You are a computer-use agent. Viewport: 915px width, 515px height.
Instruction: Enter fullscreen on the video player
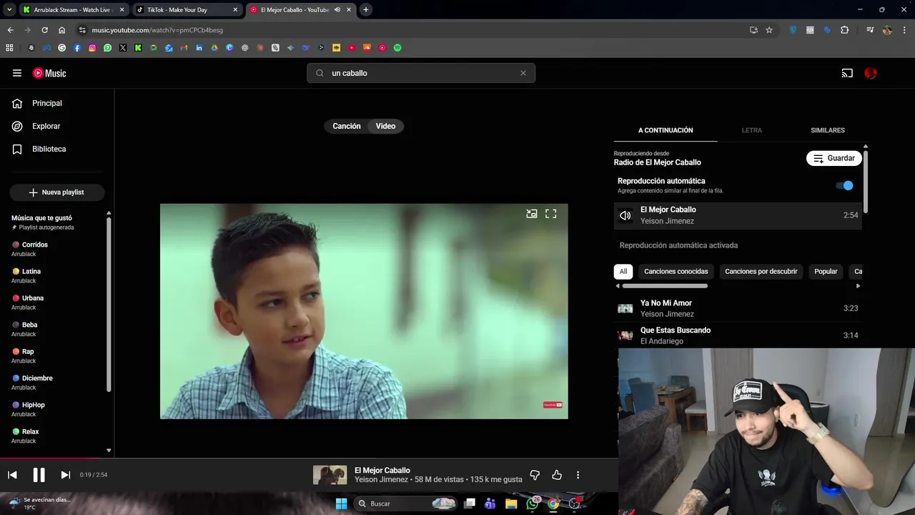(x=551, y=213)
